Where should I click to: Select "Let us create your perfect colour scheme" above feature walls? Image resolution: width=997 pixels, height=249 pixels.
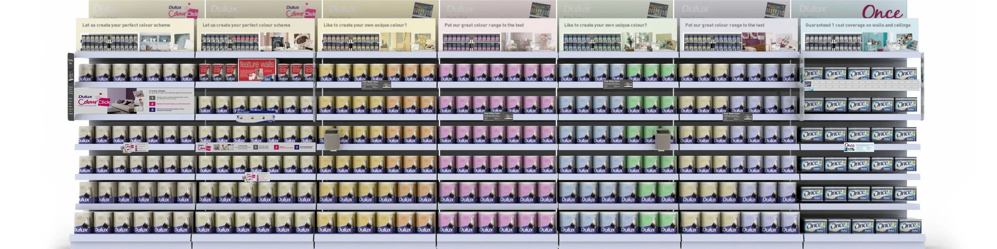(246, 25)
